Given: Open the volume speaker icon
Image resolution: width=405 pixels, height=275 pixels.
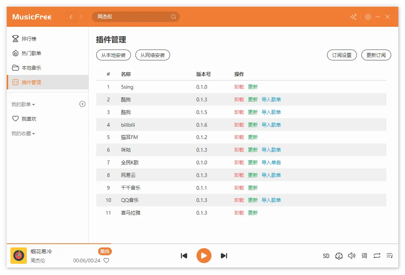Looking at the screenshot, I should (x=352, y=256).
